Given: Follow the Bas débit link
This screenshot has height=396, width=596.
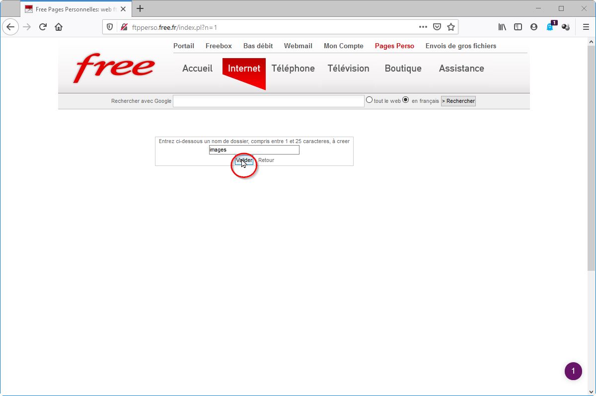Looking at the screenshot, I should tap(258, 46).
